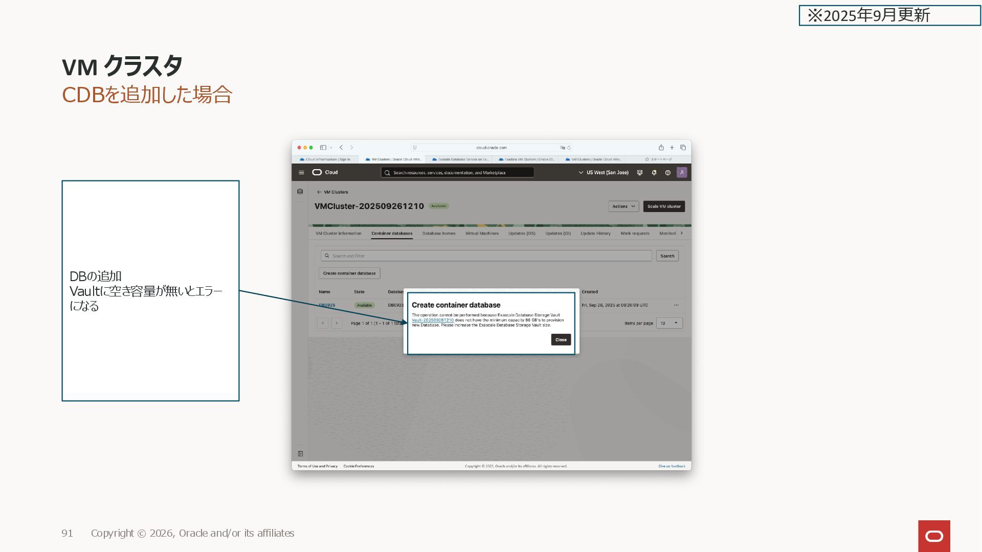This screenshot has height=552, width=982.
Task: Show the Safari tab overview icon
Action: [683, 148]
